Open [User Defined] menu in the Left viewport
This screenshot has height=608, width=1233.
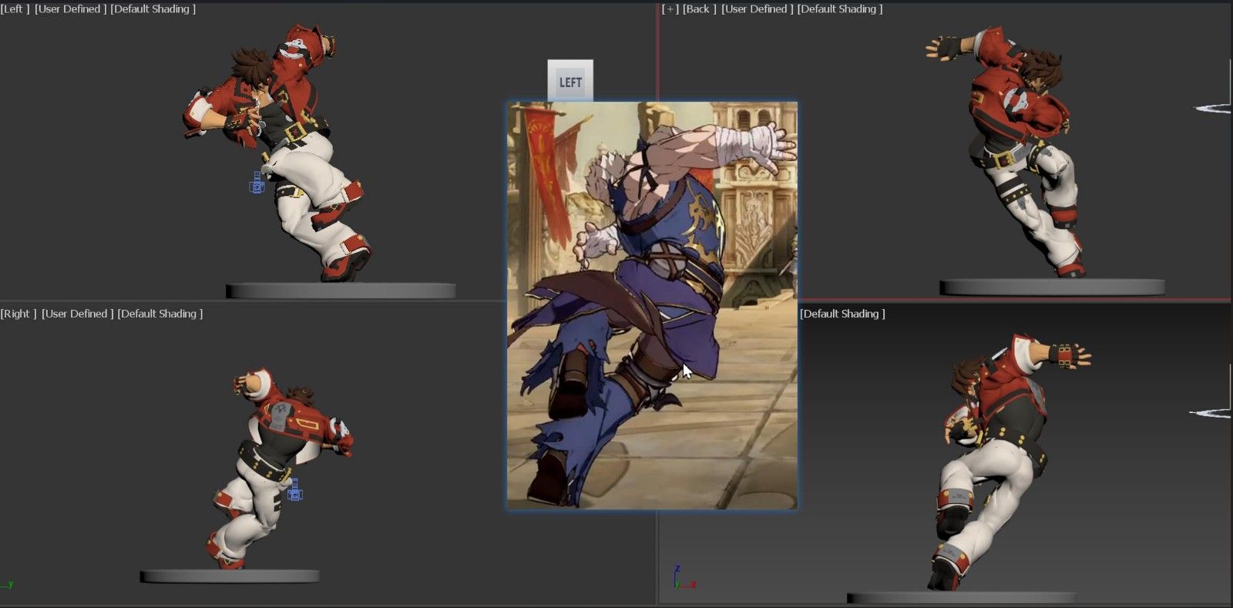coord(70,9)
